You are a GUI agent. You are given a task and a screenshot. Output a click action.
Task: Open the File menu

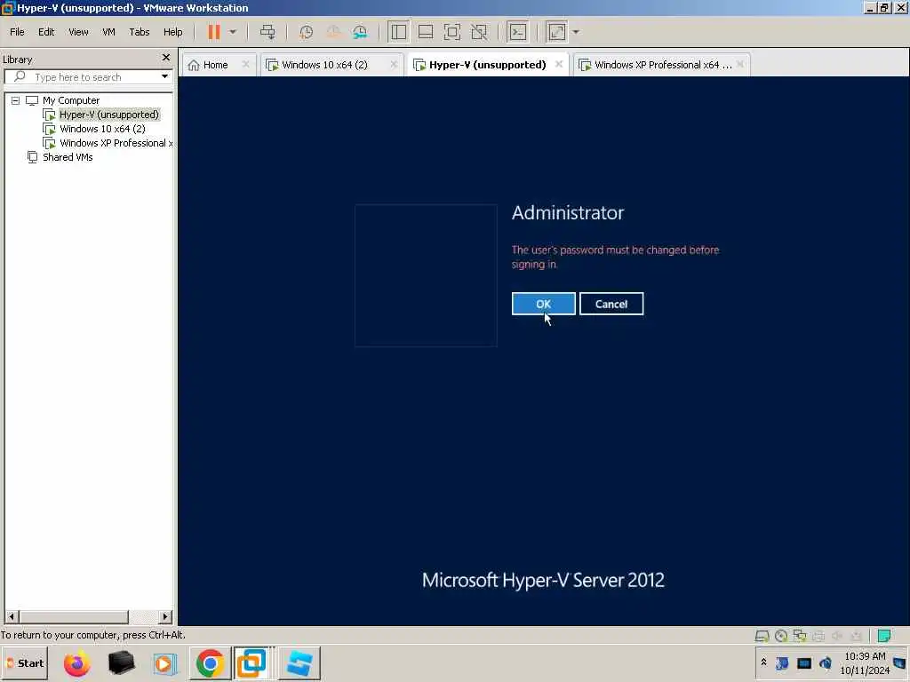coord(17,32)
